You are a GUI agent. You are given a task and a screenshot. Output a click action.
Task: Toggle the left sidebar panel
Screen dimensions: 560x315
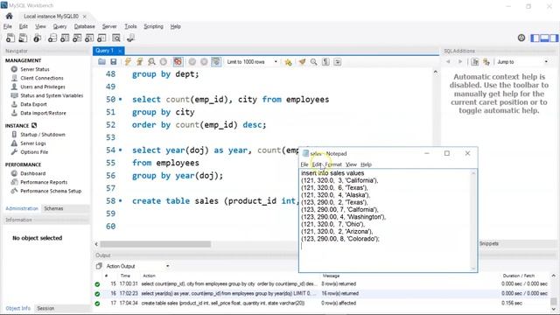pyautogui.click(x=535, y=38)
